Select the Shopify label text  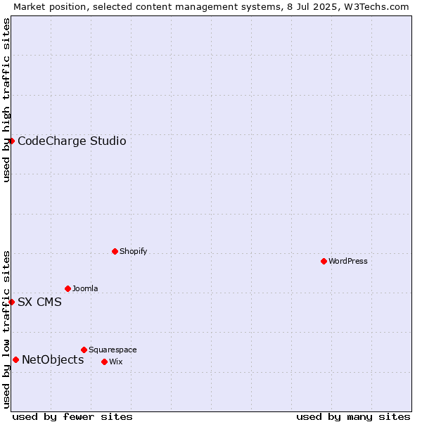pyautogui.click(x=133, y=251)
